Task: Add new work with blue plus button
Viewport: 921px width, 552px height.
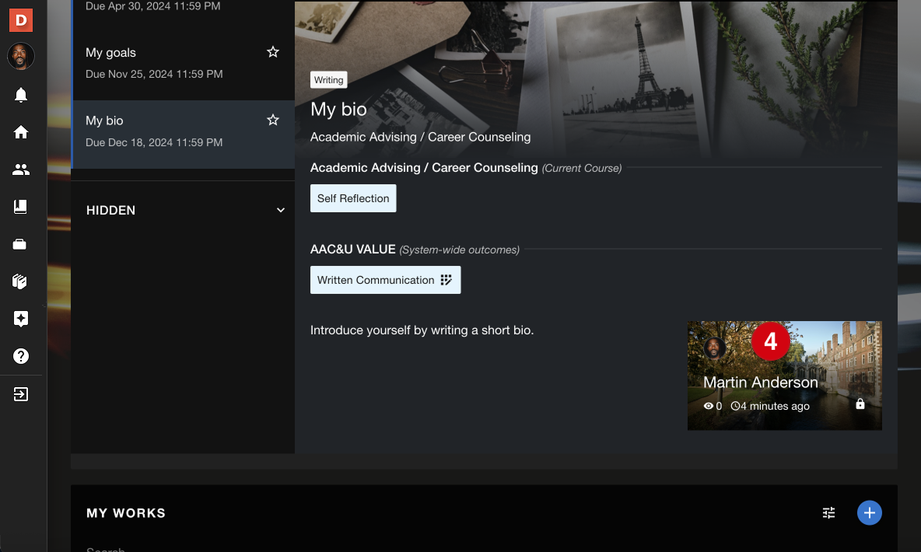Action: (x=870, y=512)
